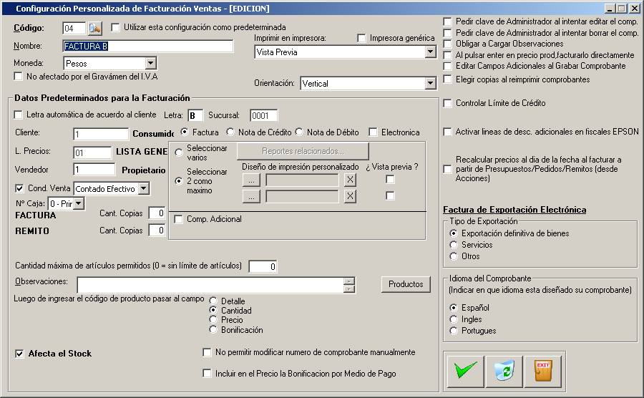Click the recycle bin delete icon
This screenshot has width=644, height=398.
coord(504,372)
